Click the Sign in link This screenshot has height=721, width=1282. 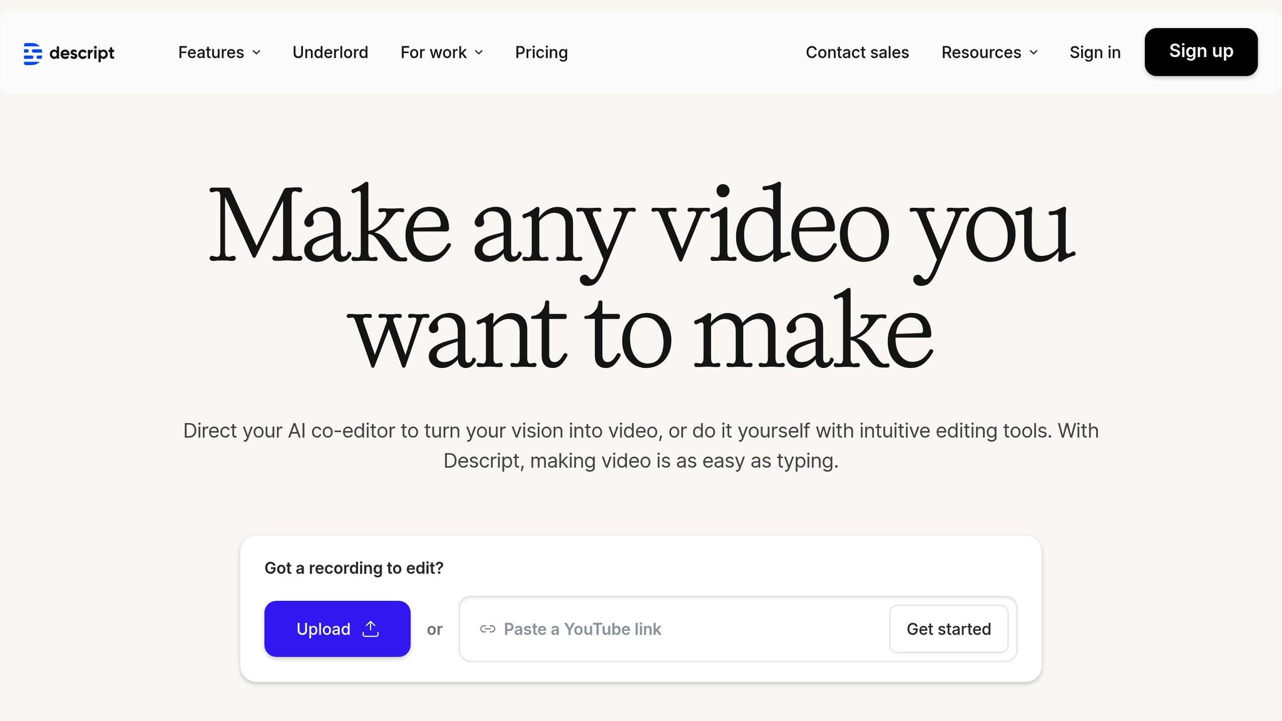coord(1095,53)
